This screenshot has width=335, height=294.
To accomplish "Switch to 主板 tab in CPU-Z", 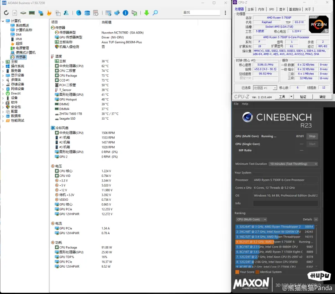I will point(250,9).
